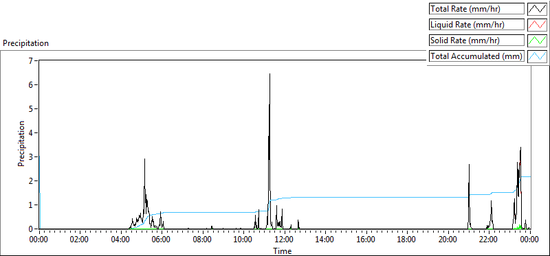Click the tallest rate peak near 11:15
Image resolution: width=550 pixels, height=256 pixels.
tap(269, 74)
